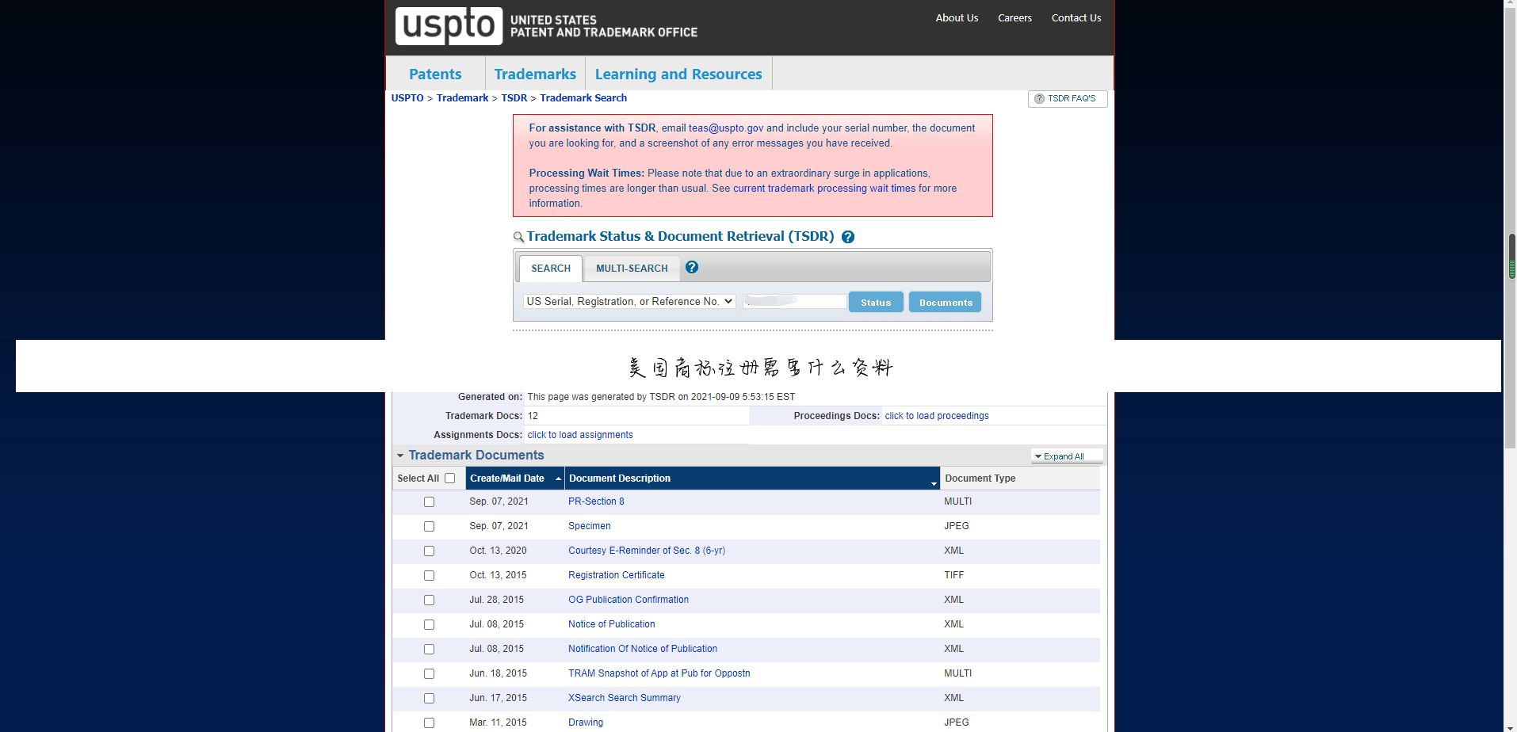Open the PR-Section 8 document
The image size is (1517, 732).
(596, 501)
